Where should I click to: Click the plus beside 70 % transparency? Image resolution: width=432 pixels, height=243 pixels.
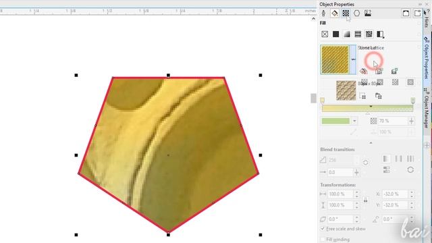[x=411, y=121]
